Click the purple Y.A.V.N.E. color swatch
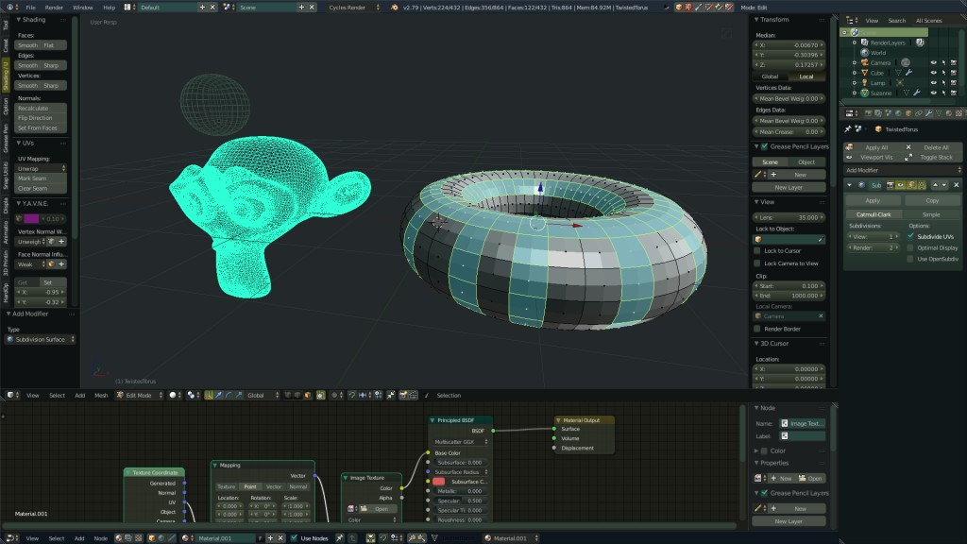The image size is (967, 544). pyautogui.click(x=31, y=219)
